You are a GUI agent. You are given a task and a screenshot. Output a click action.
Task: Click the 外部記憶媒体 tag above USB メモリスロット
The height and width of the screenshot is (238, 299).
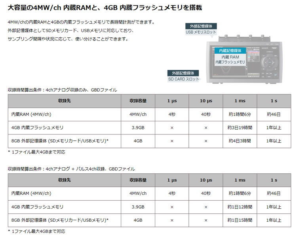point(201,26)
